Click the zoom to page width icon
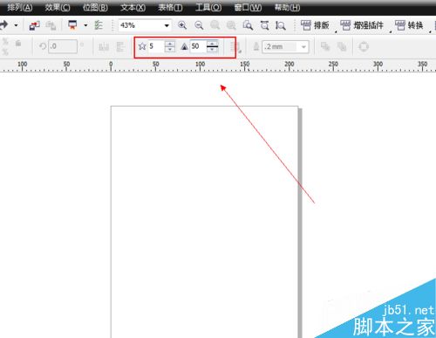Image resolution: width=436 pixels, height=338 pixels. click(x=264, y=25)
